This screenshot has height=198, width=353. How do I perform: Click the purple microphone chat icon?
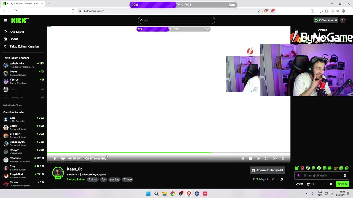[x=298, y=175]
